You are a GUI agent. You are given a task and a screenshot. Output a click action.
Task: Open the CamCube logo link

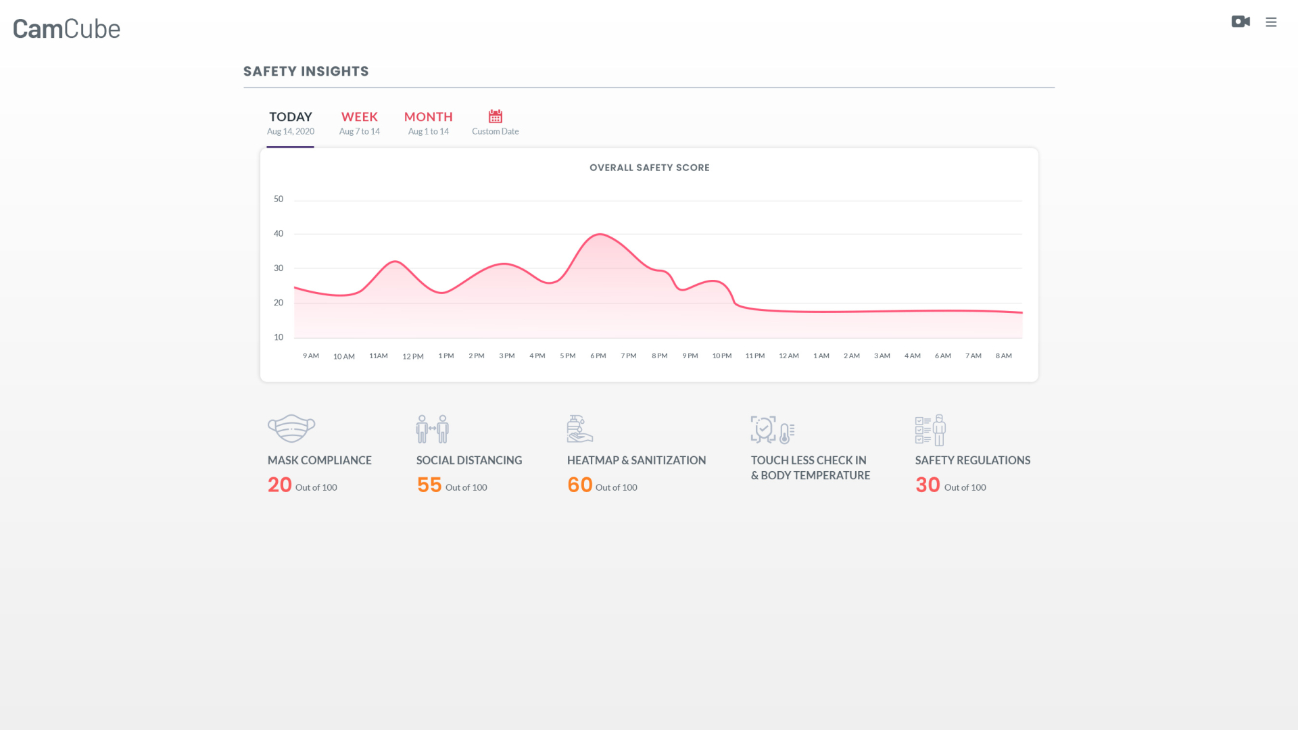(x=66, y=29)
